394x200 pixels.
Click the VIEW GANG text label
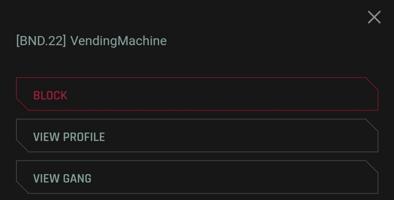point(62,178)
